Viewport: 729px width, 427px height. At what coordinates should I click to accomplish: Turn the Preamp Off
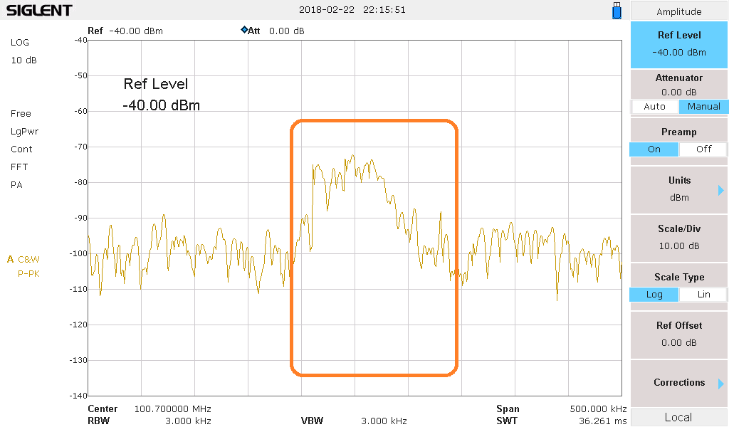click(703, 149)
